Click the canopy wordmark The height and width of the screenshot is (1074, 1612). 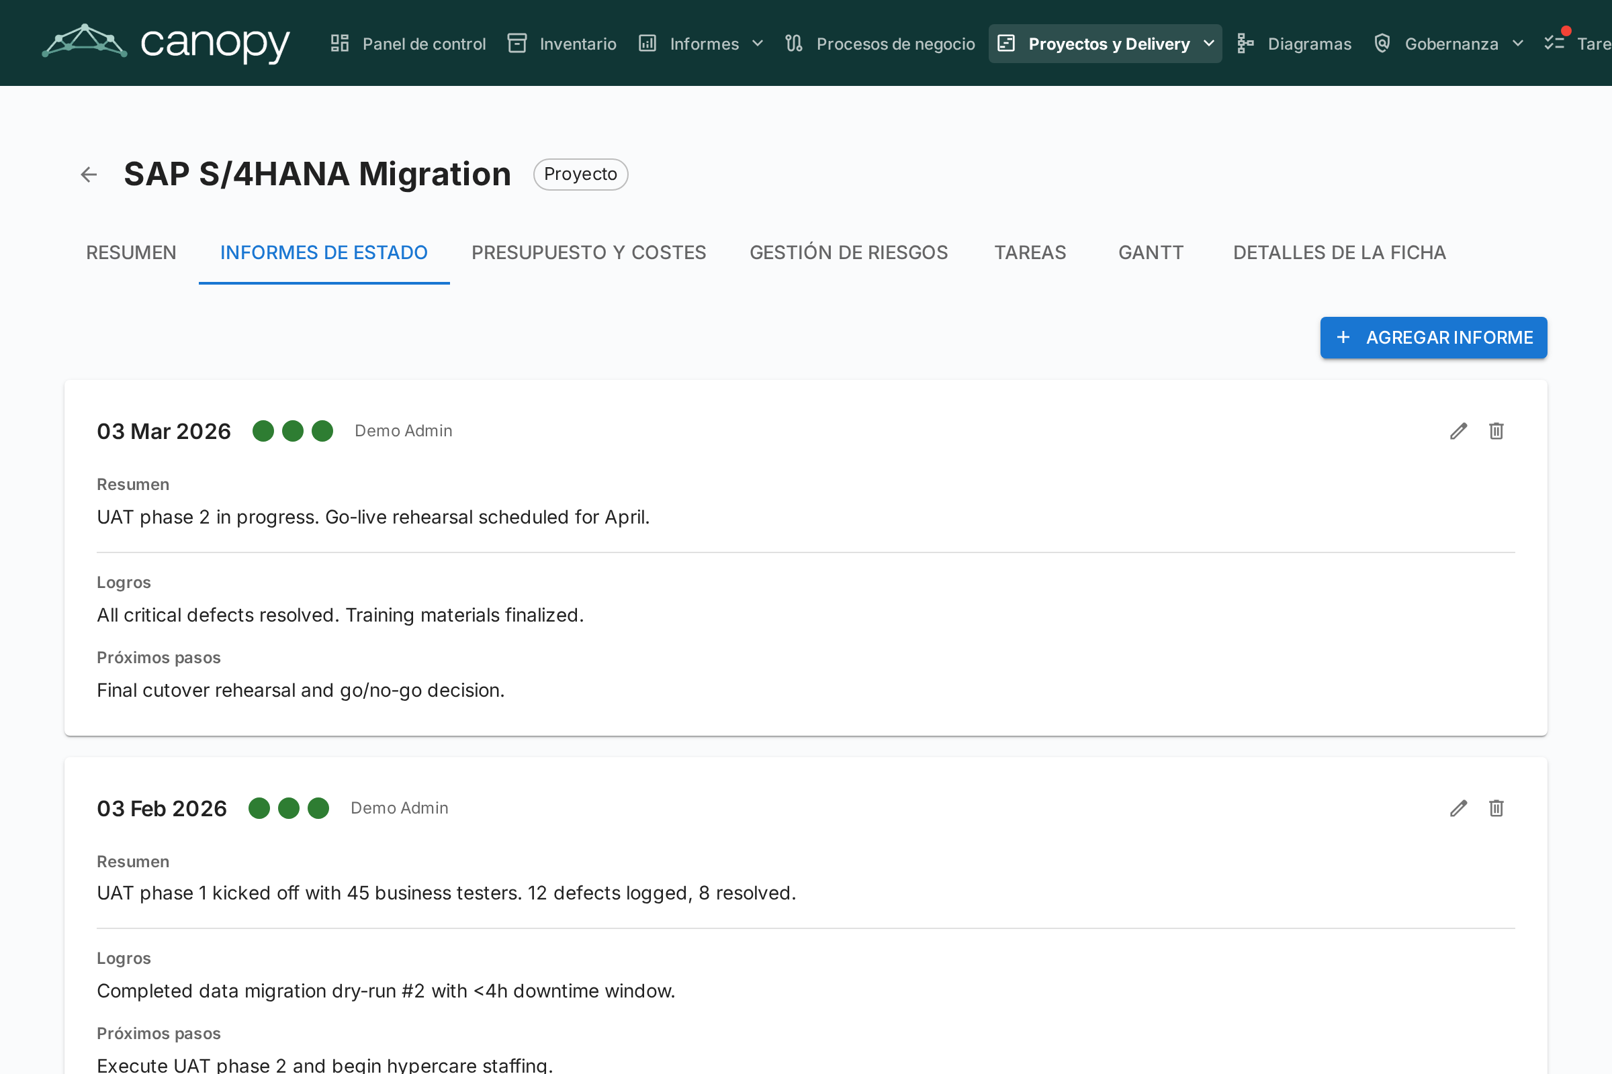point(215,44)
